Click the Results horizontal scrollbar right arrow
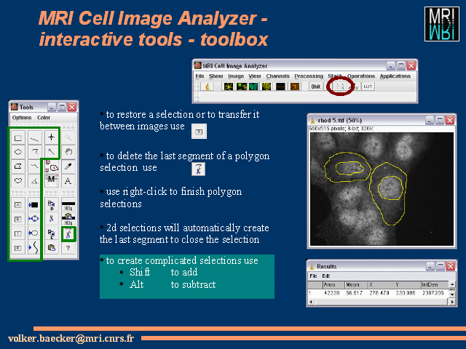 pyautogui.click(x=451, y=302)
